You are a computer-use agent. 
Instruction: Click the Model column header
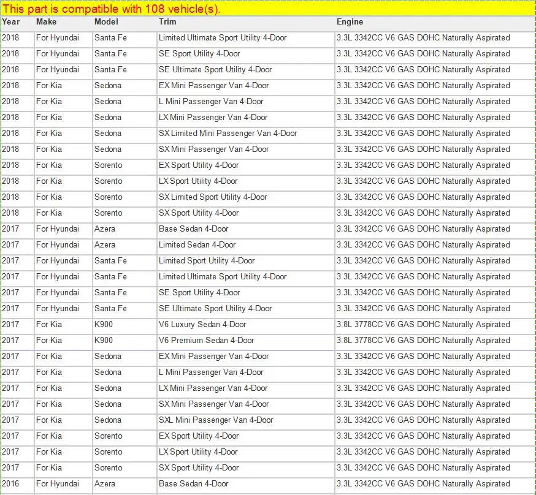[x=106, y=22]
